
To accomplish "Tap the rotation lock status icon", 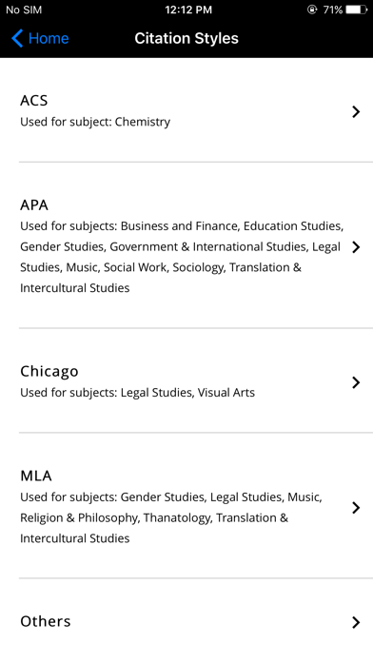I will click(x=312, y=10).
